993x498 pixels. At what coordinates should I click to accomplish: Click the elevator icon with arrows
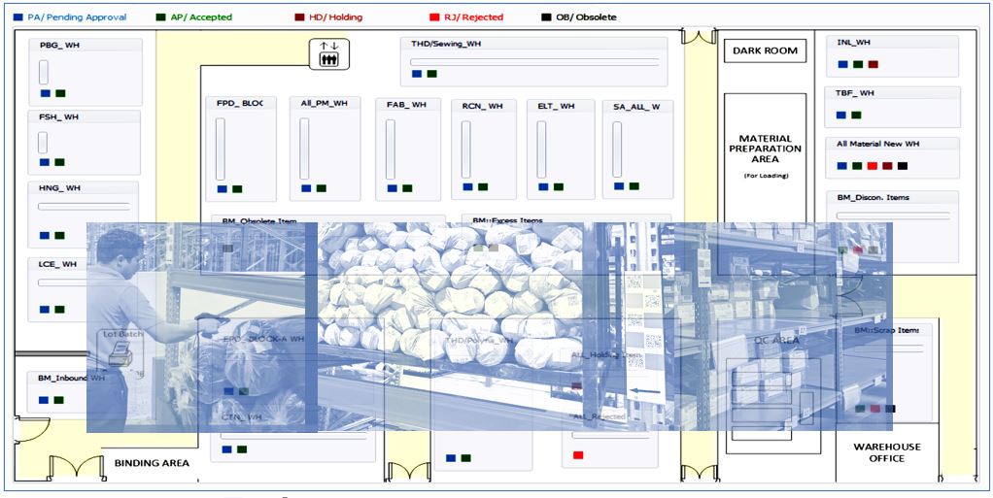328,54
